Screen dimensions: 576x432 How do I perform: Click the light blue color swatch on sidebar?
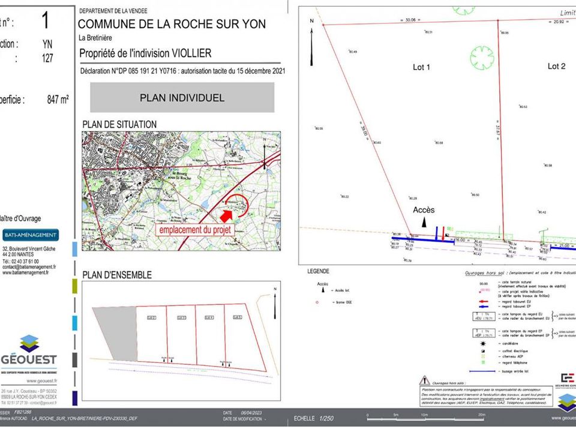click(x=74, y=248)
